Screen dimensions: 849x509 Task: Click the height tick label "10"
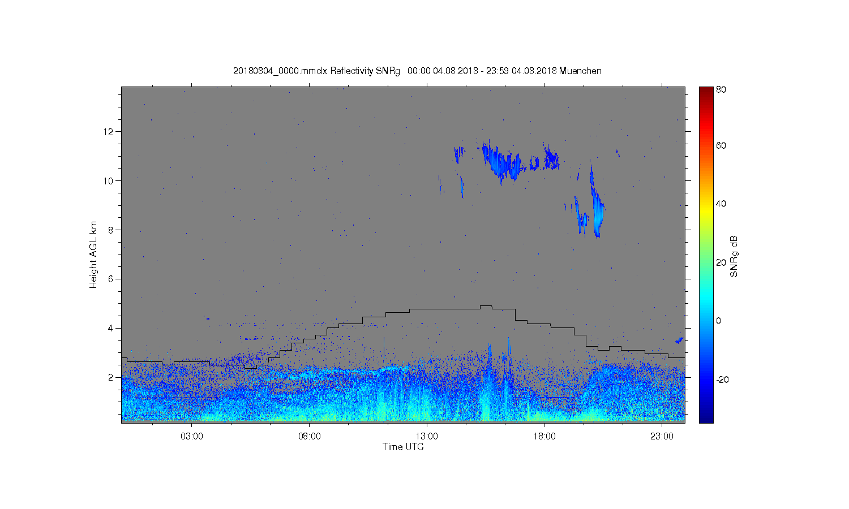pyautogui.click(x=109, y=181)
